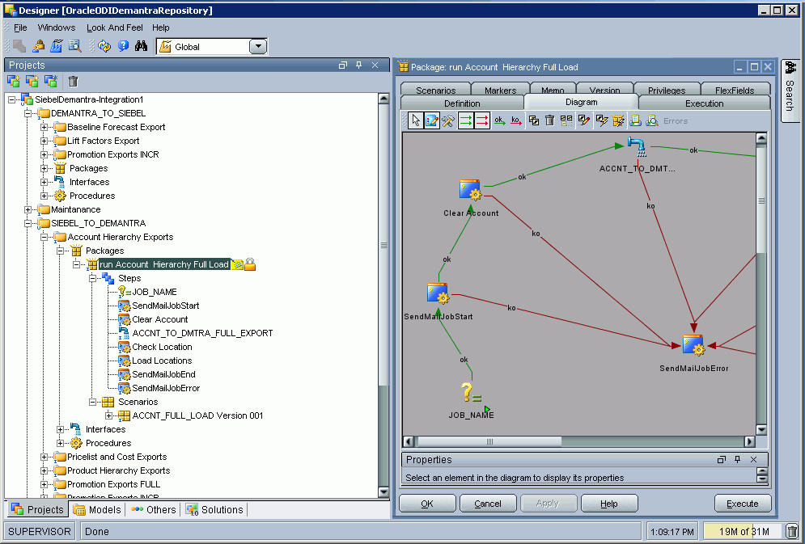Click the print diagram icon
Screen dimensions: 805x544
(636, 121)
